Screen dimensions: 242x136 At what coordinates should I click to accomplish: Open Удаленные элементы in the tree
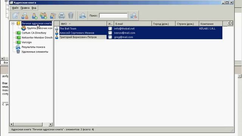[35, 52]
